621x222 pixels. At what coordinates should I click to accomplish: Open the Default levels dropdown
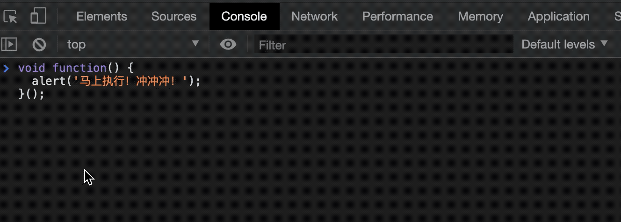tap(564, 44)
